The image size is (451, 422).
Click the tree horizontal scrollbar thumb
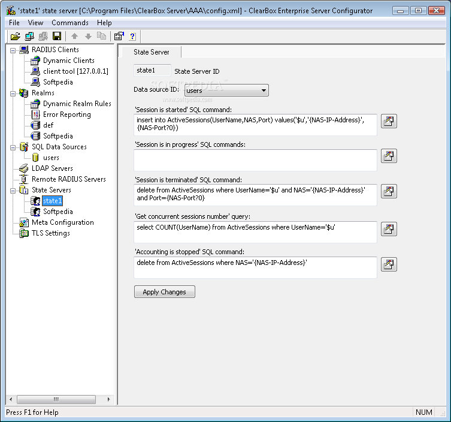coord(56,399)
